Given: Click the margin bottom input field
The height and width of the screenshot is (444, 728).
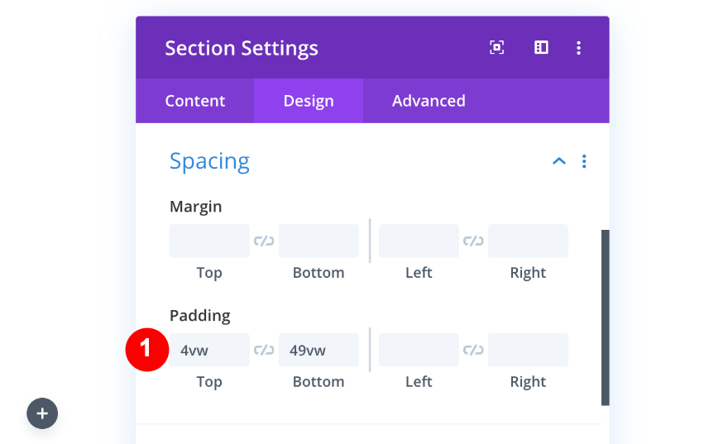Looking at the screenshot, I should pyautogui.click(x=318, y=241).
